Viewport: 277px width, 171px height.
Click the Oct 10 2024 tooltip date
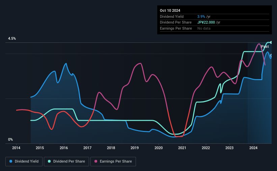(170, 10)
